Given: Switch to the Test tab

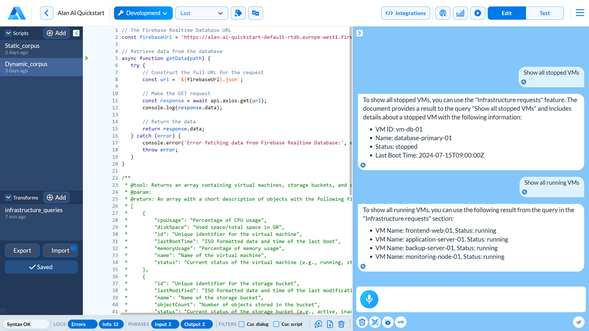Looking at the screenshot, I should [544, 13].
